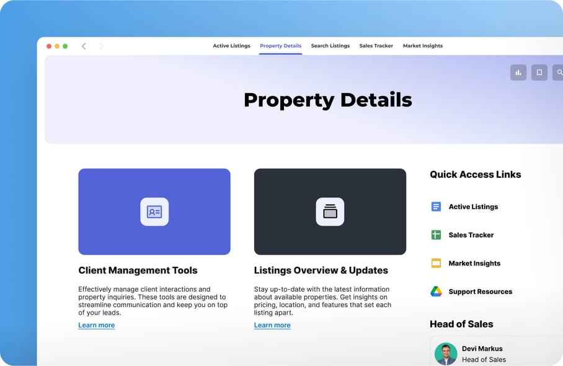This screenshot has height=366, width=563.
Task: Select the Sales Tracker tab
Action: 376,46
